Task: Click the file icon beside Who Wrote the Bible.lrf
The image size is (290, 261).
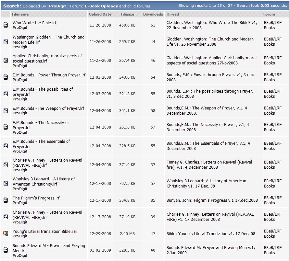Action: (x=6, y=25)
